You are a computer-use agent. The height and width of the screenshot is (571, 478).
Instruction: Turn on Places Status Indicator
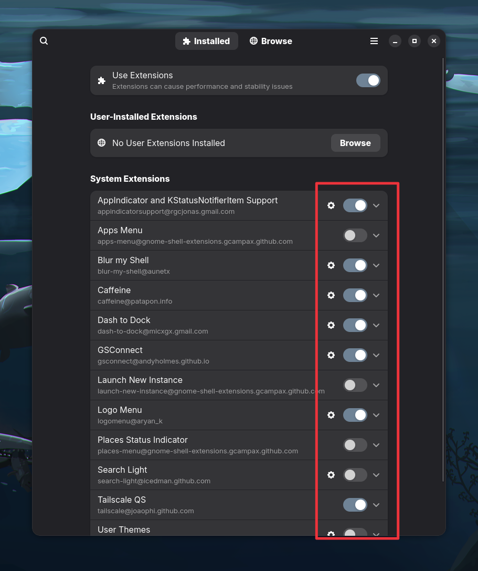tap(355, 445)
